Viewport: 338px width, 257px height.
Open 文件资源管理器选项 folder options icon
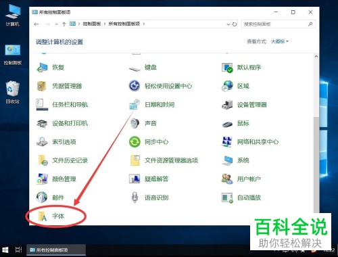(x=135, y=160)
